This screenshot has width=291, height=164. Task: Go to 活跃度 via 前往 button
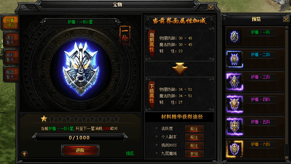click(x=194, y=129)
